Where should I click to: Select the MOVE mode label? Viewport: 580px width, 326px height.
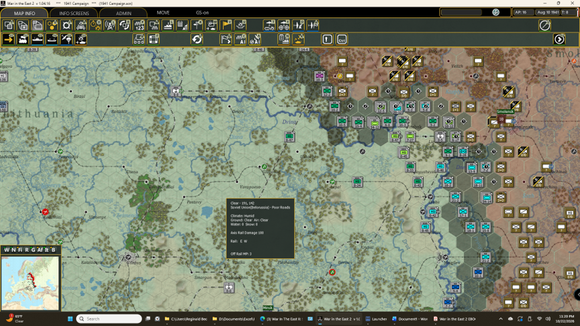[162, 13]
